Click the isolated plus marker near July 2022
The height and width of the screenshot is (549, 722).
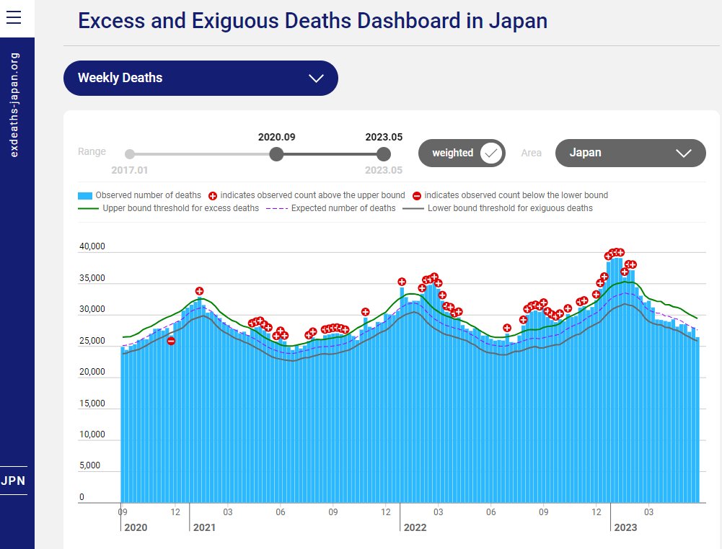[x=507, y=328]
